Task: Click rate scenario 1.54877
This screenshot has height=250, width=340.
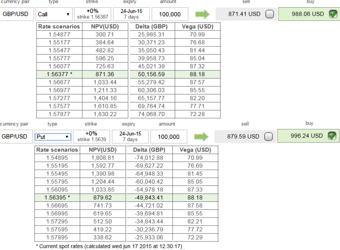Action: click(59, 35)
